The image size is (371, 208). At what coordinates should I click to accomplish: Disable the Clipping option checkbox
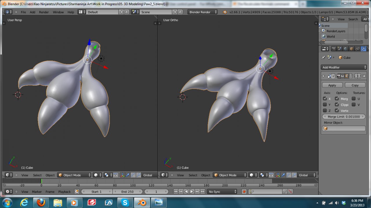[x=337, y=105]
